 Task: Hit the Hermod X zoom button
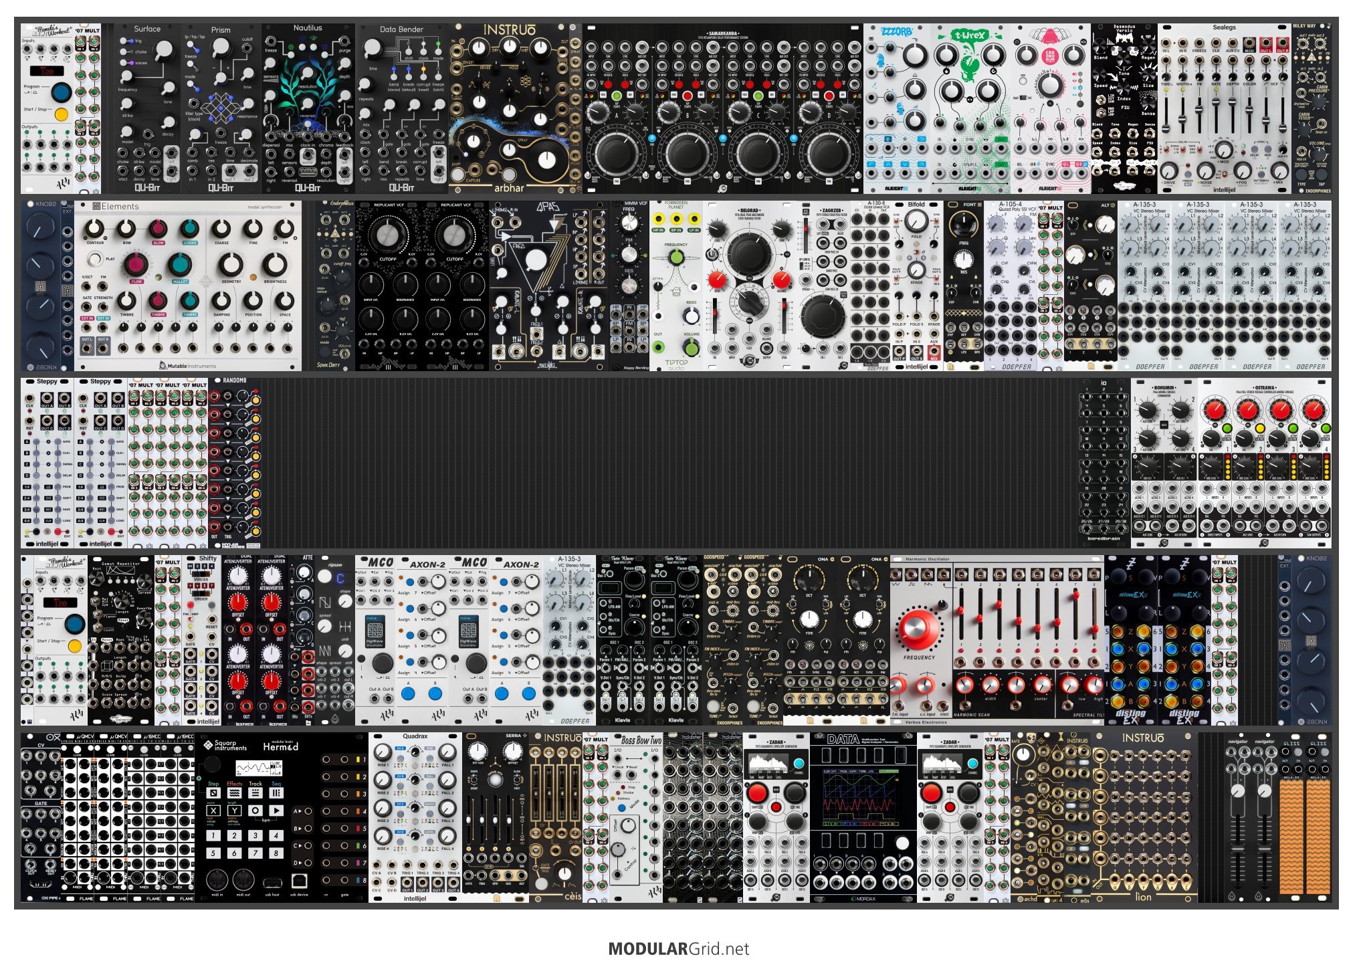click(x=213, y=811)
